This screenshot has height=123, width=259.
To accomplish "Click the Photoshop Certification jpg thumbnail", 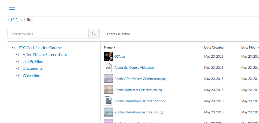I will 108,112.
